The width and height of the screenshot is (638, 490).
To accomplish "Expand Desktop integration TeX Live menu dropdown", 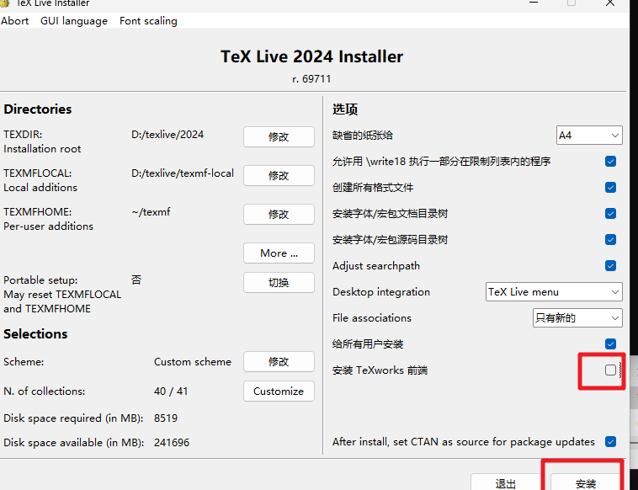I will click(x=554, y=292).
